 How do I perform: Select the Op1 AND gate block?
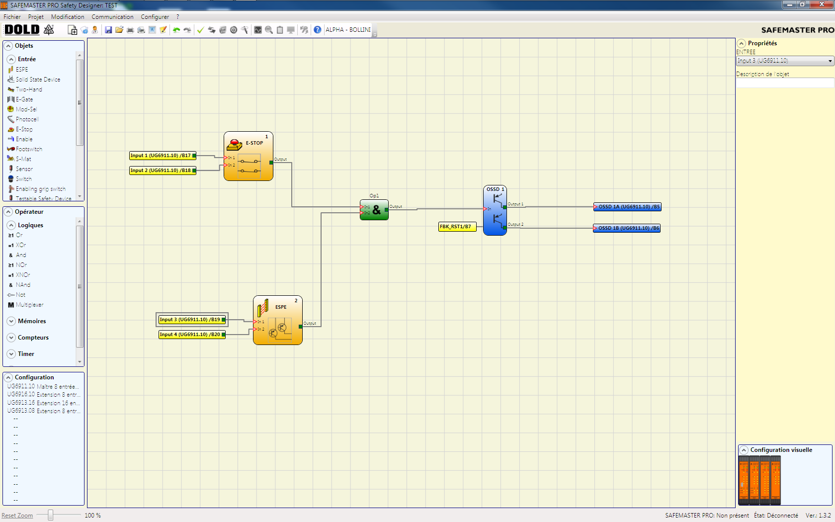click(x=374, y=210)
